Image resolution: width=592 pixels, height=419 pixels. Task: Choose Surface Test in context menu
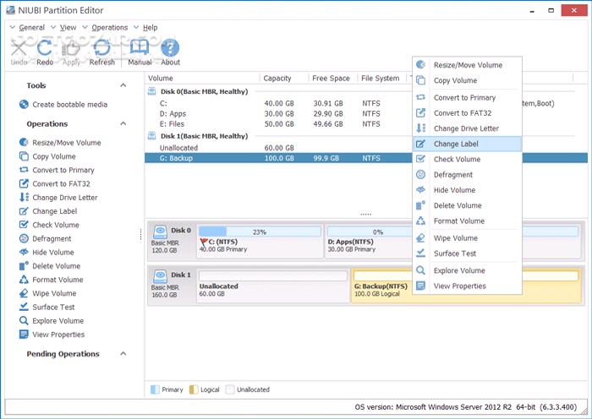pos(468,253)
